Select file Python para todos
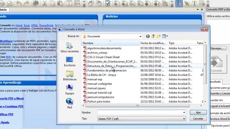The image size is (230, 129). [99, 101]
